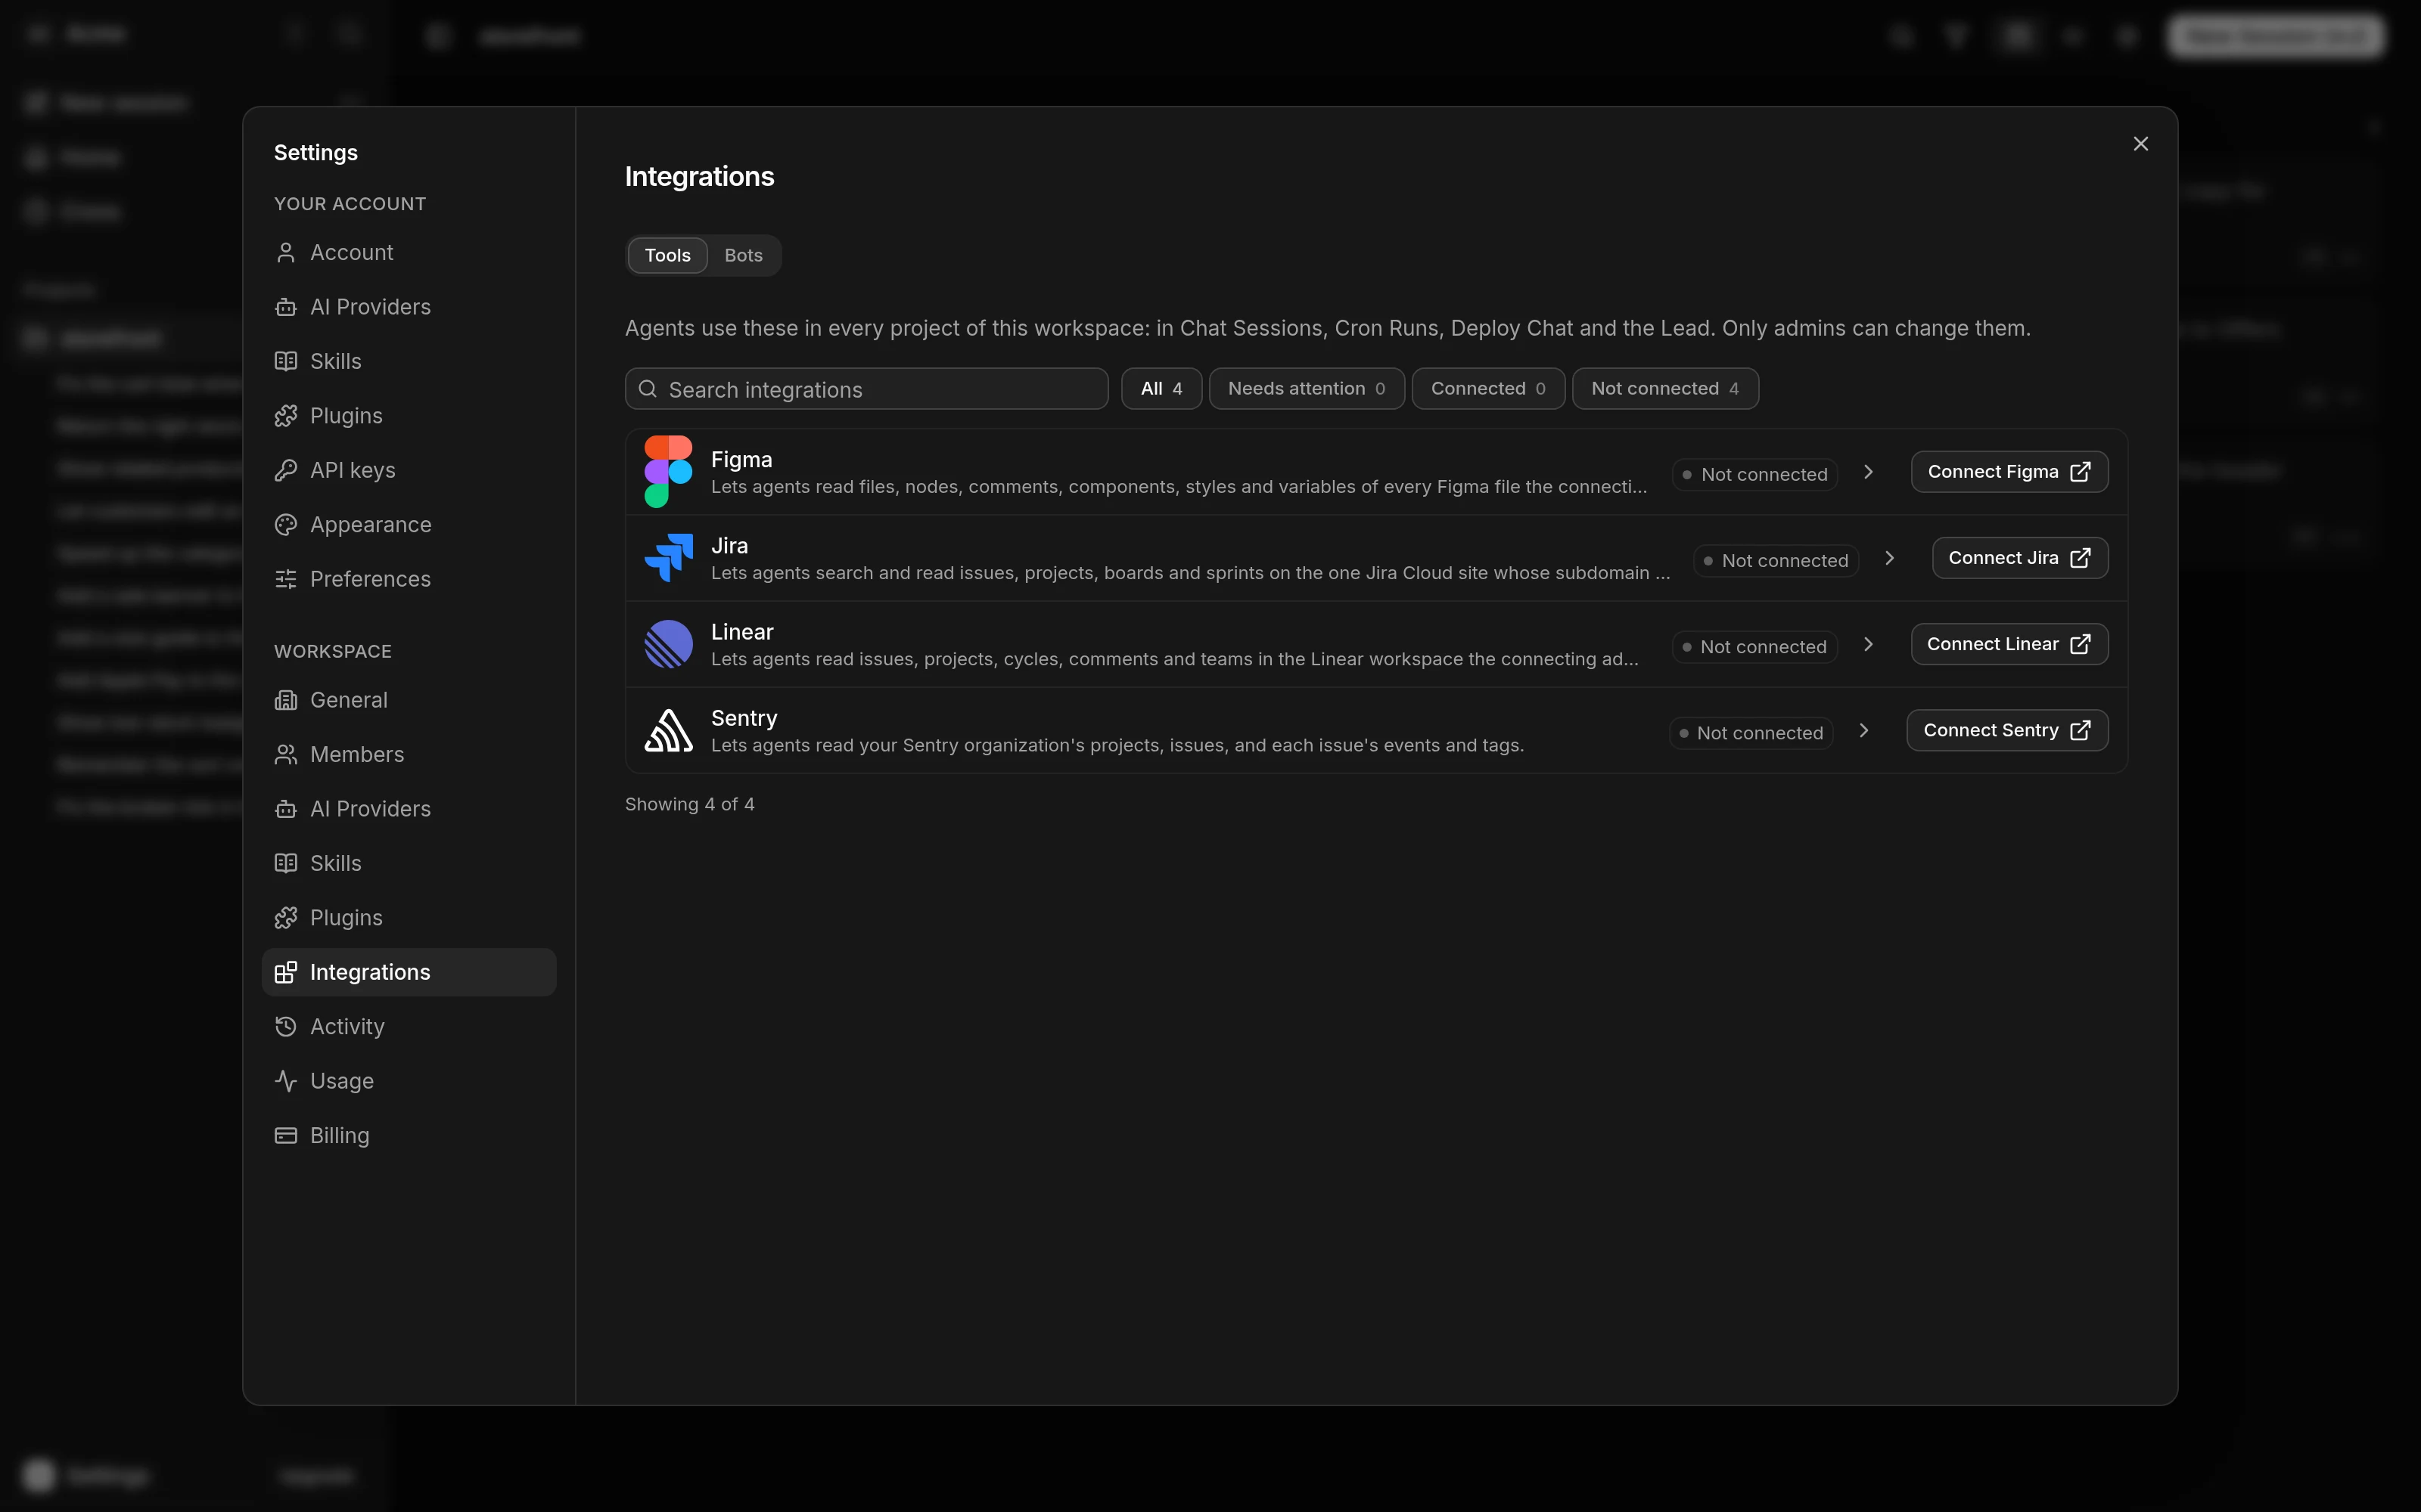The width and height of the screenshot is (2421, 1512).
Task: Expand the Linear row chevron
Action: [1868, 644]
